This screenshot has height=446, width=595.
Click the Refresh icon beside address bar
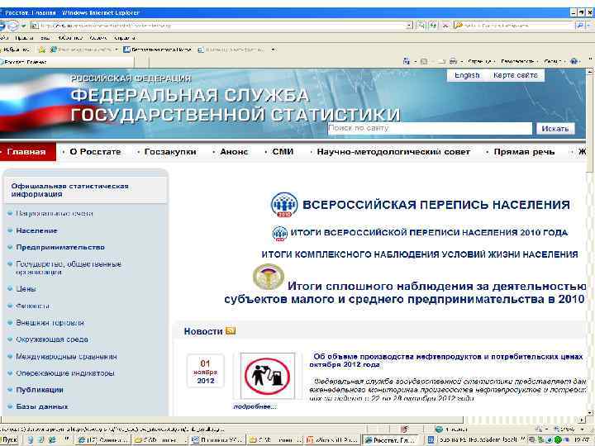point(433,26)
